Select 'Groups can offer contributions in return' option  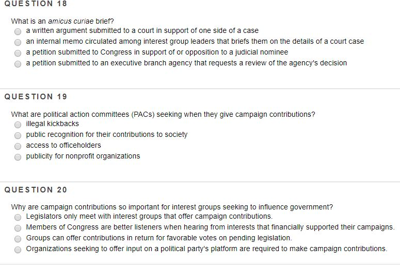pyautogui.click(x=18, y=239)
